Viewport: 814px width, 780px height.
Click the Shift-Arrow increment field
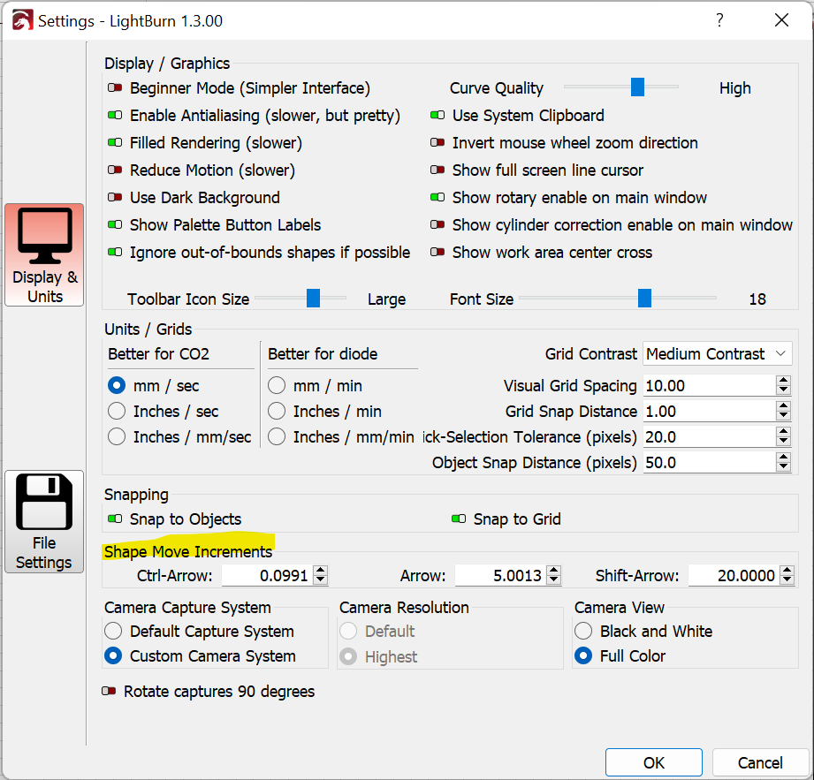coord(734,576)
